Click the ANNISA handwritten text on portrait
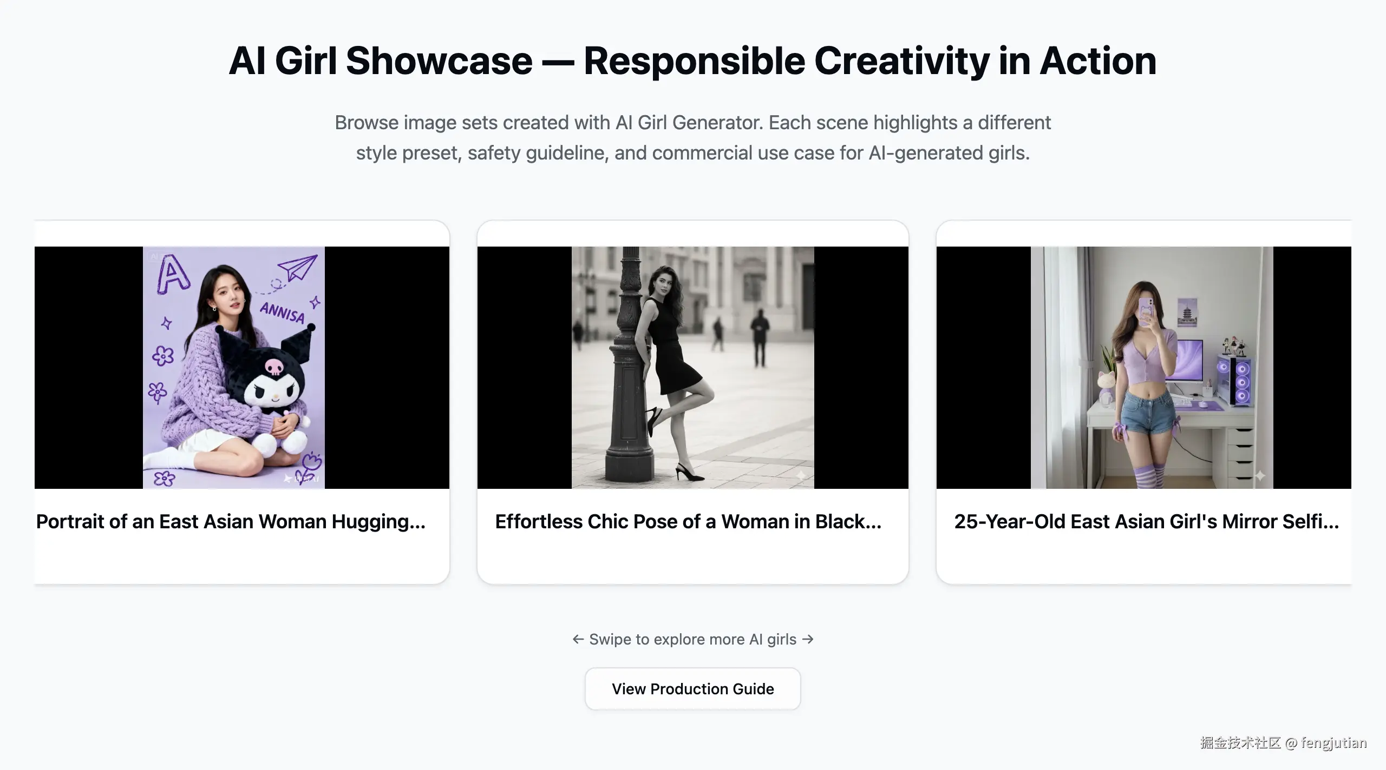Viewport: 1386px width, 770px height. pos(282,313)
